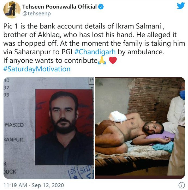Click the red heart emoji
Image resolution: width=188 pixels, height=190 pixels.
coord(113,60)
